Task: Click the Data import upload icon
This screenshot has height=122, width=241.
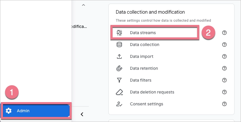Action: coord(119,56)
